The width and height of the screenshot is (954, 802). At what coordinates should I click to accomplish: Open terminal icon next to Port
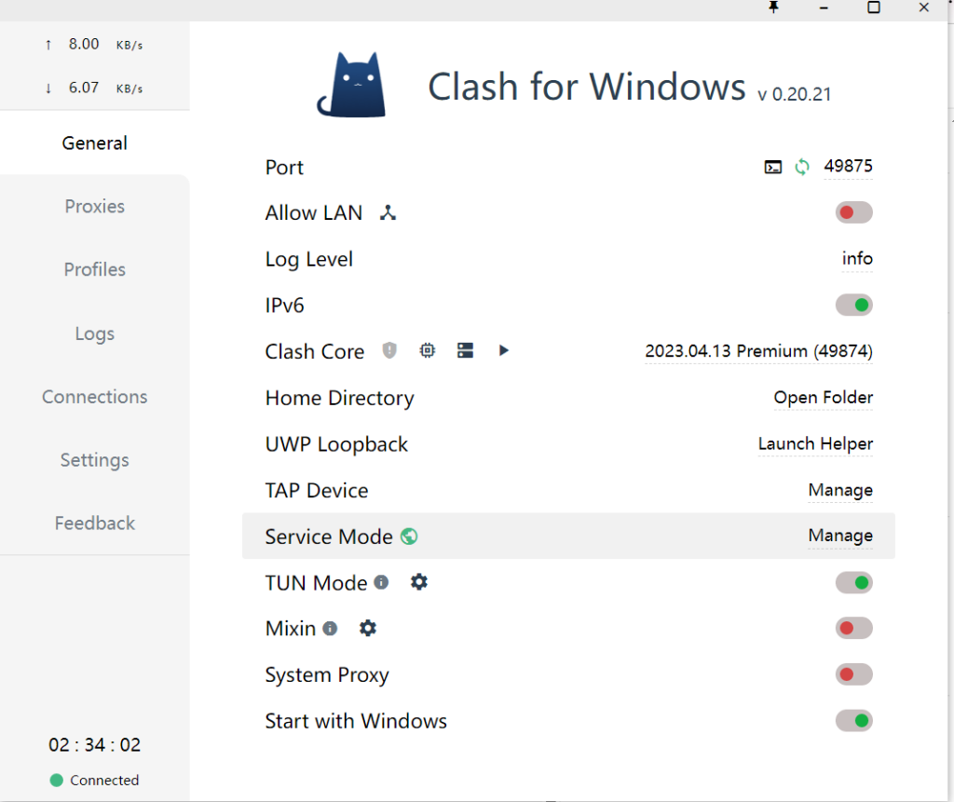(x=772, y=167)
